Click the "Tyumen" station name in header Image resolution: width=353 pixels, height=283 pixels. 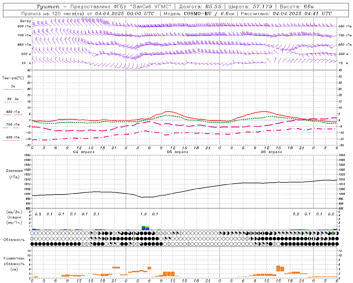pos(48,7)
